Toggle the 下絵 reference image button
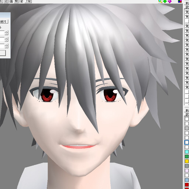Image resolution: width=189 pixels, height=189 pixels. click(28, 1)
